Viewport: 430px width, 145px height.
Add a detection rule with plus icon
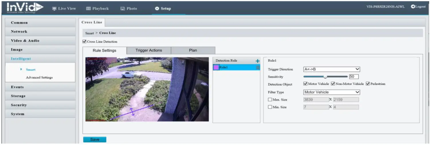[x=257, y=61]
